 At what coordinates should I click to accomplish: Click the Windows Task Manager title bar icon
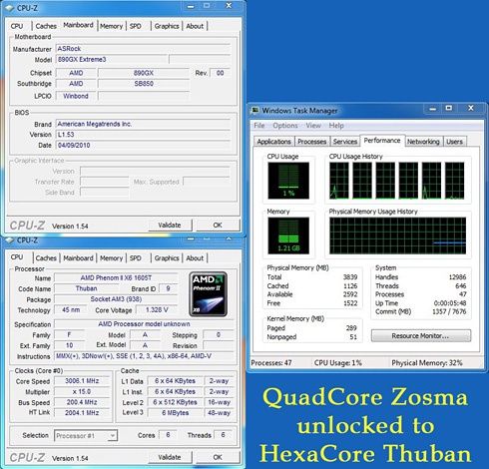[255, 110]
